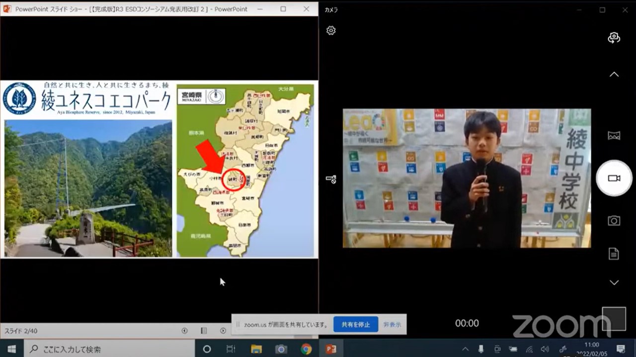Switch to photo mode in Camera app
The width and height of the screenshot is (636, 357).
coord(614,221)
